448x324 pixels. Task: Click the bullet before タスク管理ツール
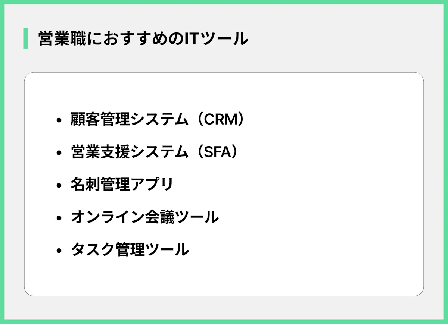pyautogui.click(x=58, y=250)
